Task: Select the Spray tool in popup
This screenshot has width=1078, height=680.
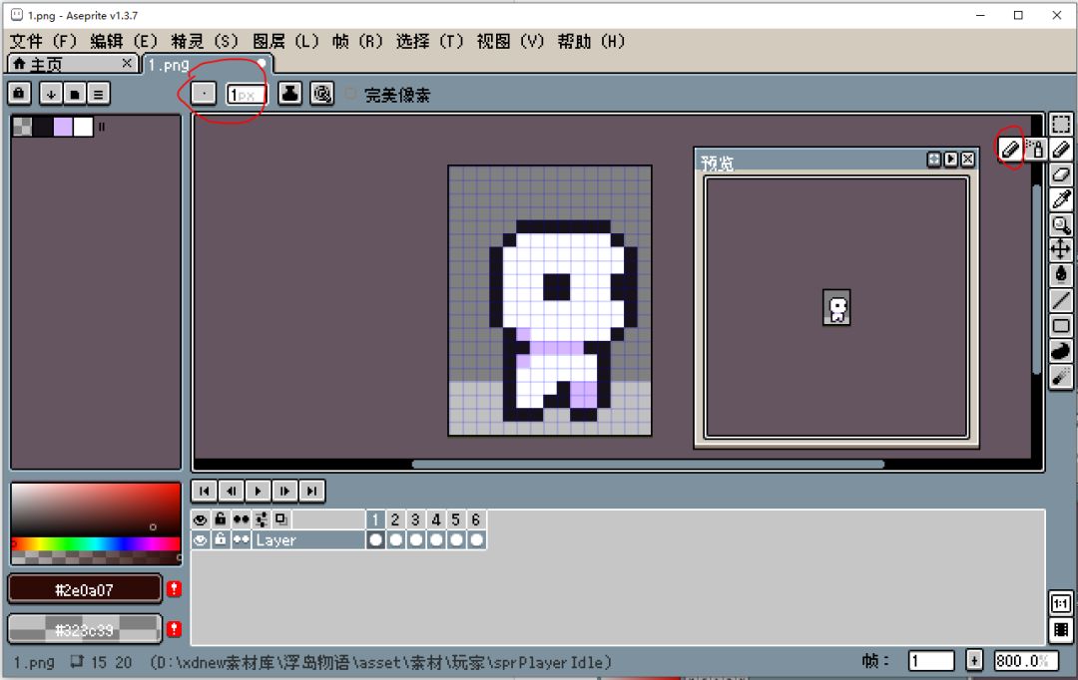Action: (x=1035, y=150)
